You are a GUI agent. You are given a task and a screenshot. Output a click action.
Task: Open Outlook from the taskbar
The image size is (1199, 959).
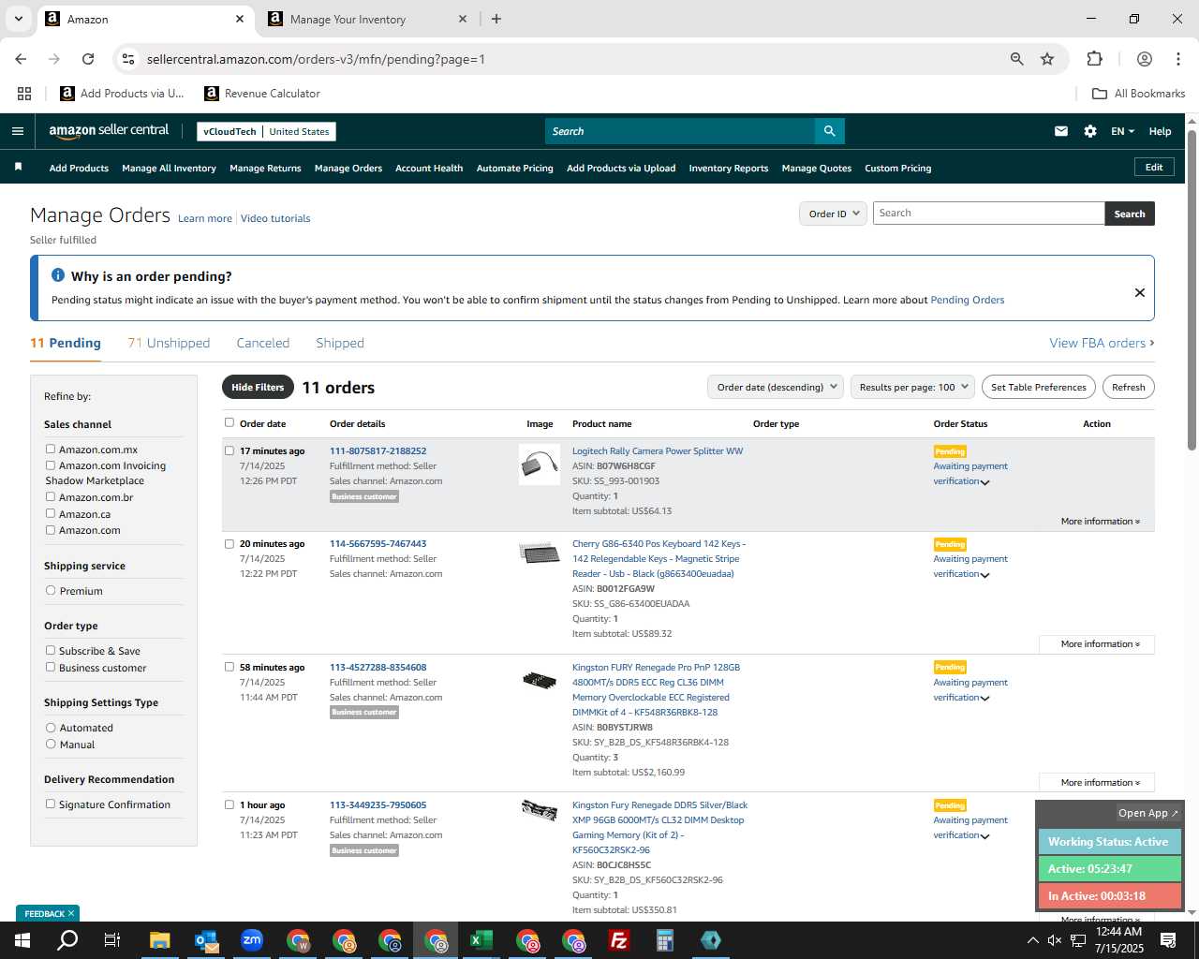click(206, 940)
